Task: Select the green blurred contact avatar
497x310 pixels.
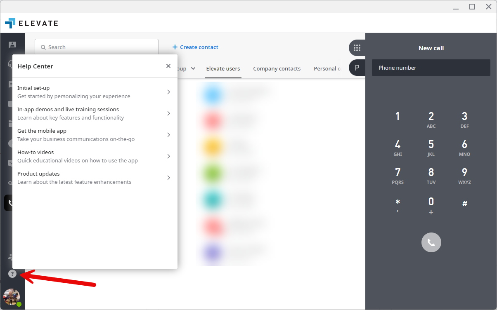Action: click(213, 173)
